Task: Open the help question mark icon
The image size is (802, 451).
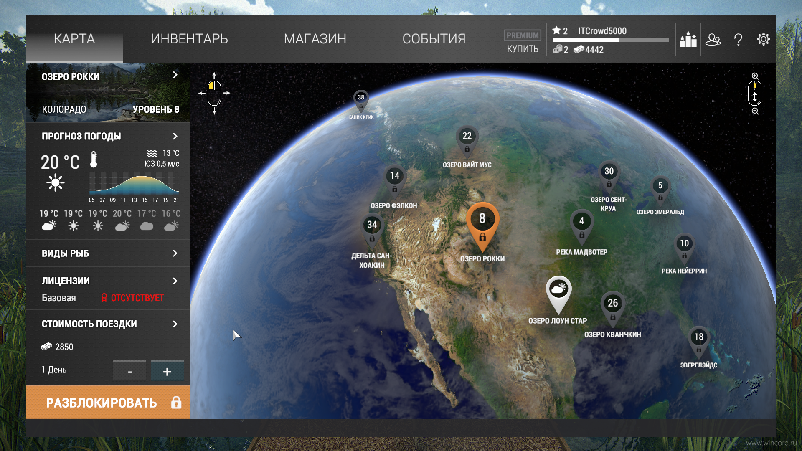Action: point(738,40)
